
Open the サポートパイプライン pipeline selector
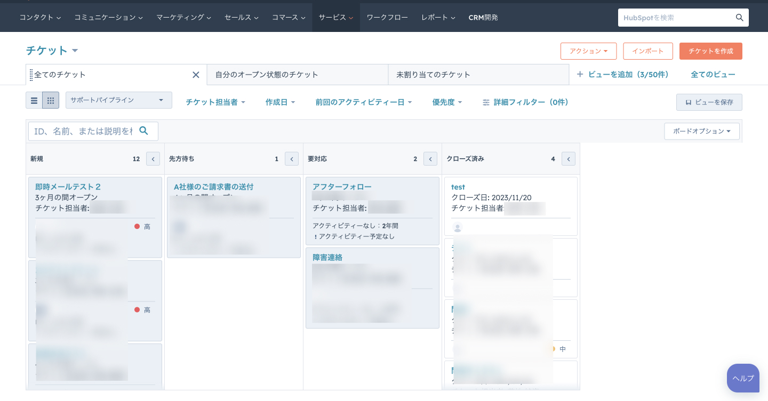[x=119, y=100]
